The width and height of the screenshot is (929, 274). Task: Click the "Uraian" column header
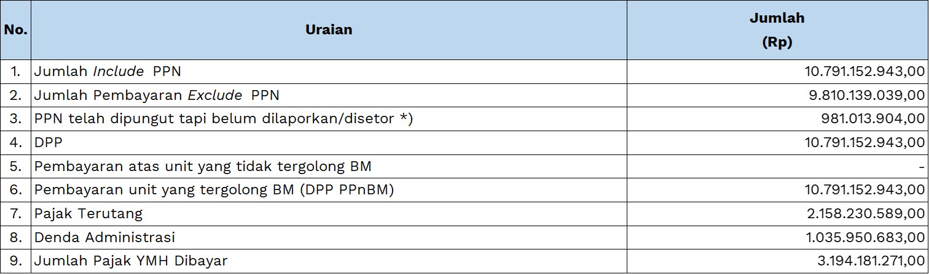coord(329,29)
